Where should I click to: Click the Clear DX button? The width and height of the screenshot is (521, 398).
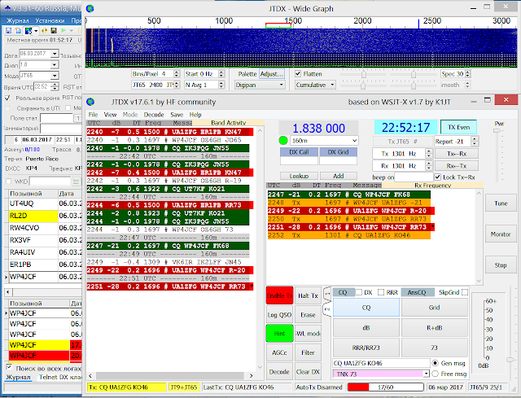(x=308, y=372)
